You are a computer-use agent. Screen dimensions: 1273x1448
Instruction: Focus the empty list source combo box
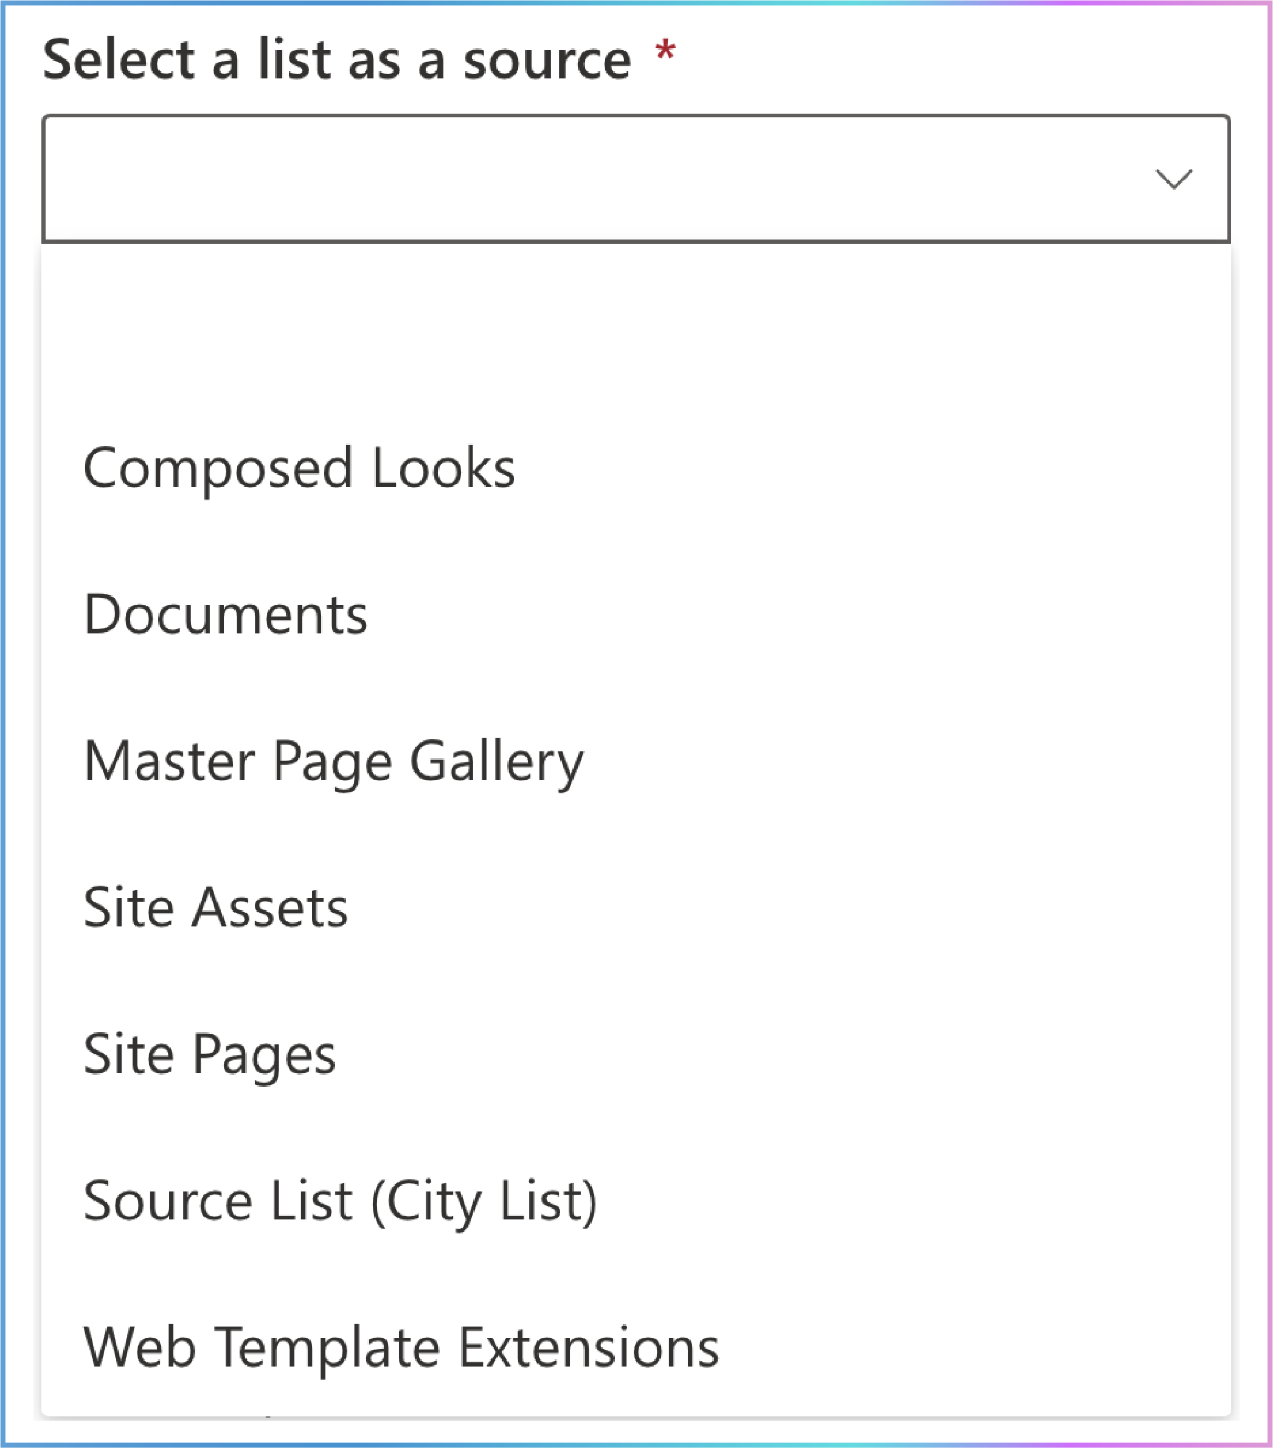pos(636,179)
